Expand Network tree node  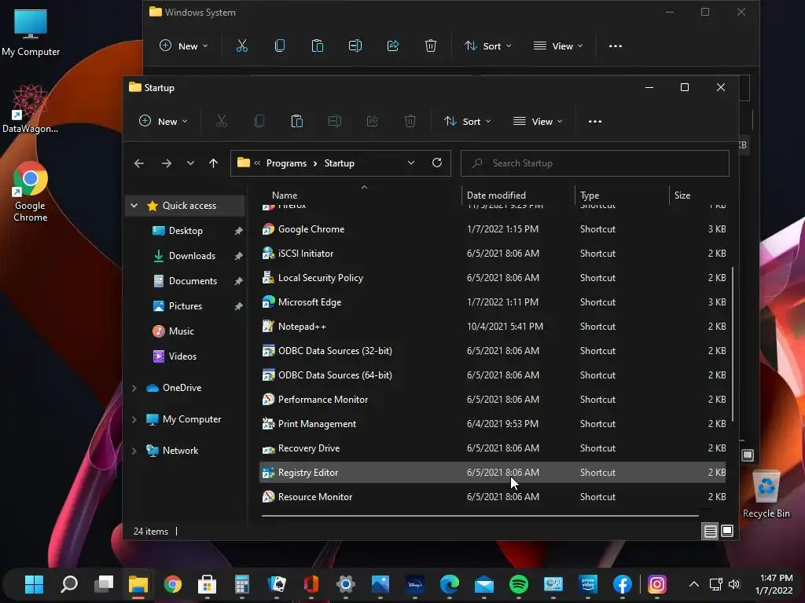[x=134, y=451]
